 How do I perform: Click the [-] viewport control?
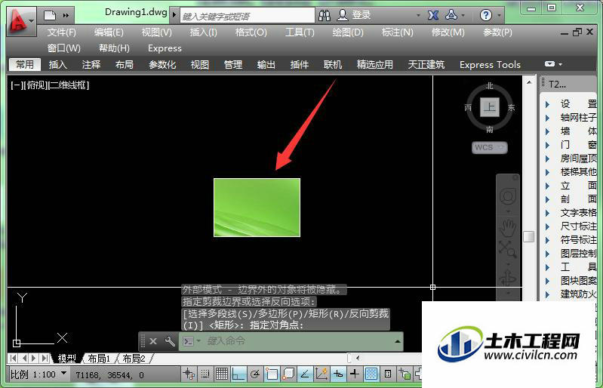point(17,85)
